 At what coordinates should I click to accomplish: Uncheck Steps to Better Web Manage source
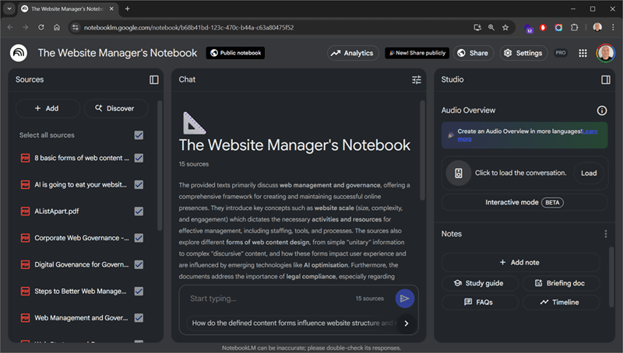tap(139, 291)
